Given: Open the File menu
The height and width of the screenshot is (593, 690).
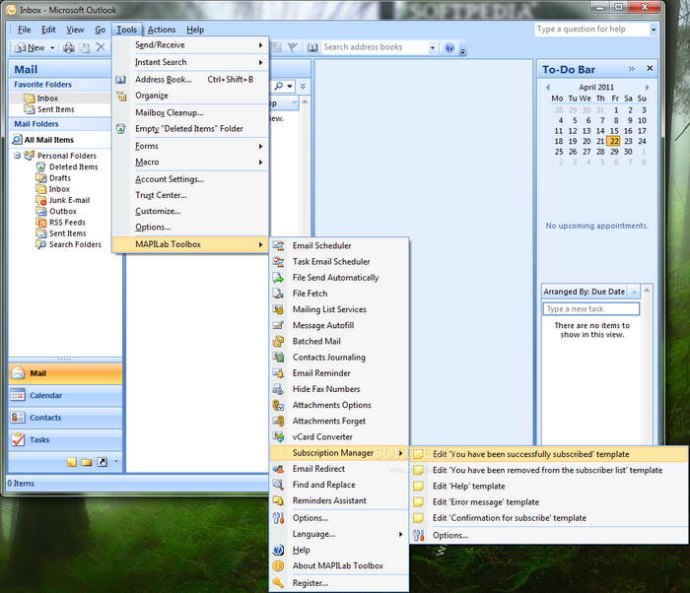Looking at the screenshot, I should click(x=25, y=30).
